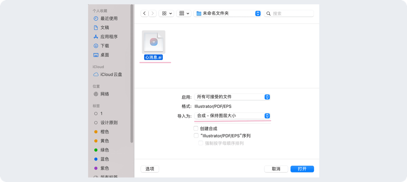This screenshot has width=407, height=182.
Task: Open iCloud云盘 in the sidebar
Action: point(111,74)
